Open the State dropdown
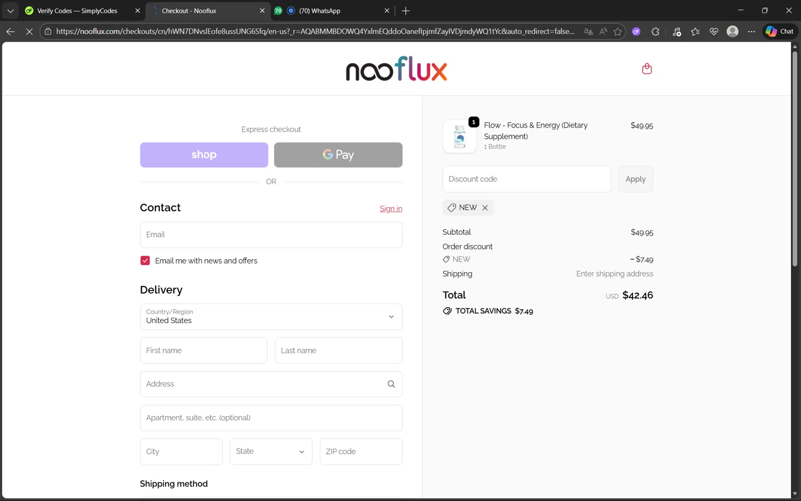The image size is (801, 501). click(271, 451)
